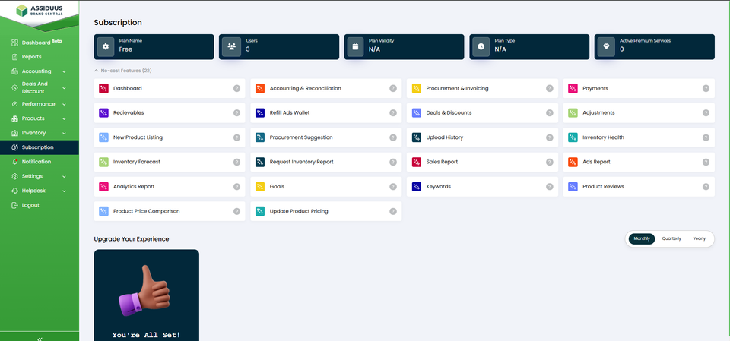Select Logout in sidebar

(40, 205)
